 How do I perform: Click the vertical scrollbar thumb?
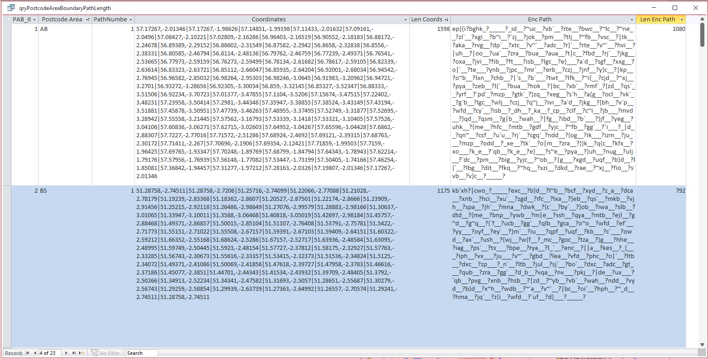703,35
